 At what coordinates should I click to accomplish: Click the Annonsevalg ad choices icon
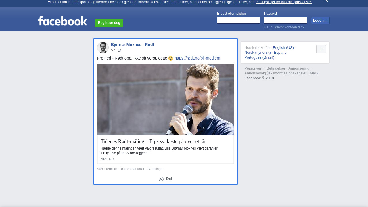click(x=269, y=73)
